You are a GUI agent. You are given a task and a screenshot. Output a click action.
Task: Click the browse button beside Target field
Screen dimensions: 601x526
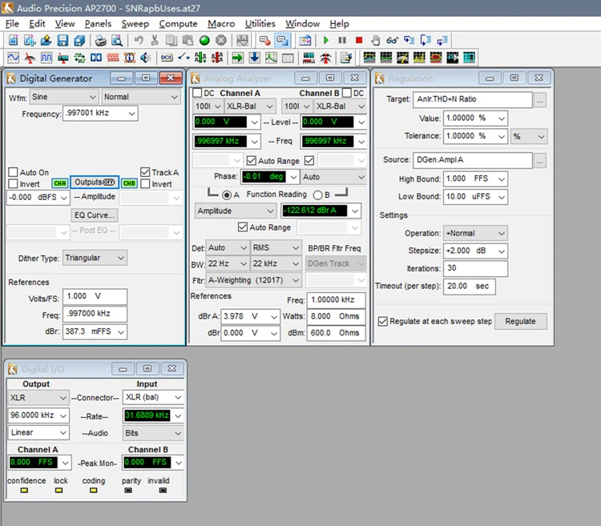click(539, 101)
